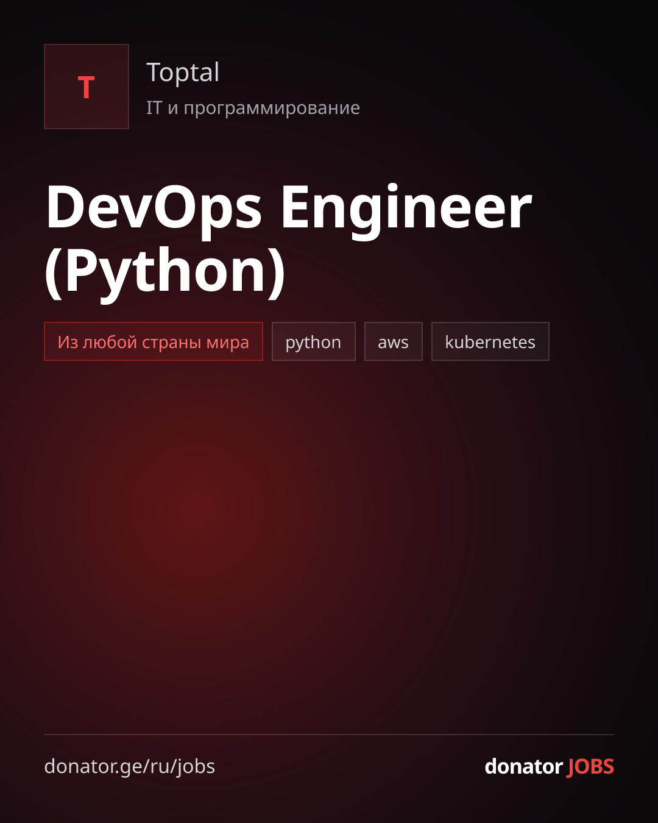Select the 'Из любой страны мира' tag

point(154,341)
